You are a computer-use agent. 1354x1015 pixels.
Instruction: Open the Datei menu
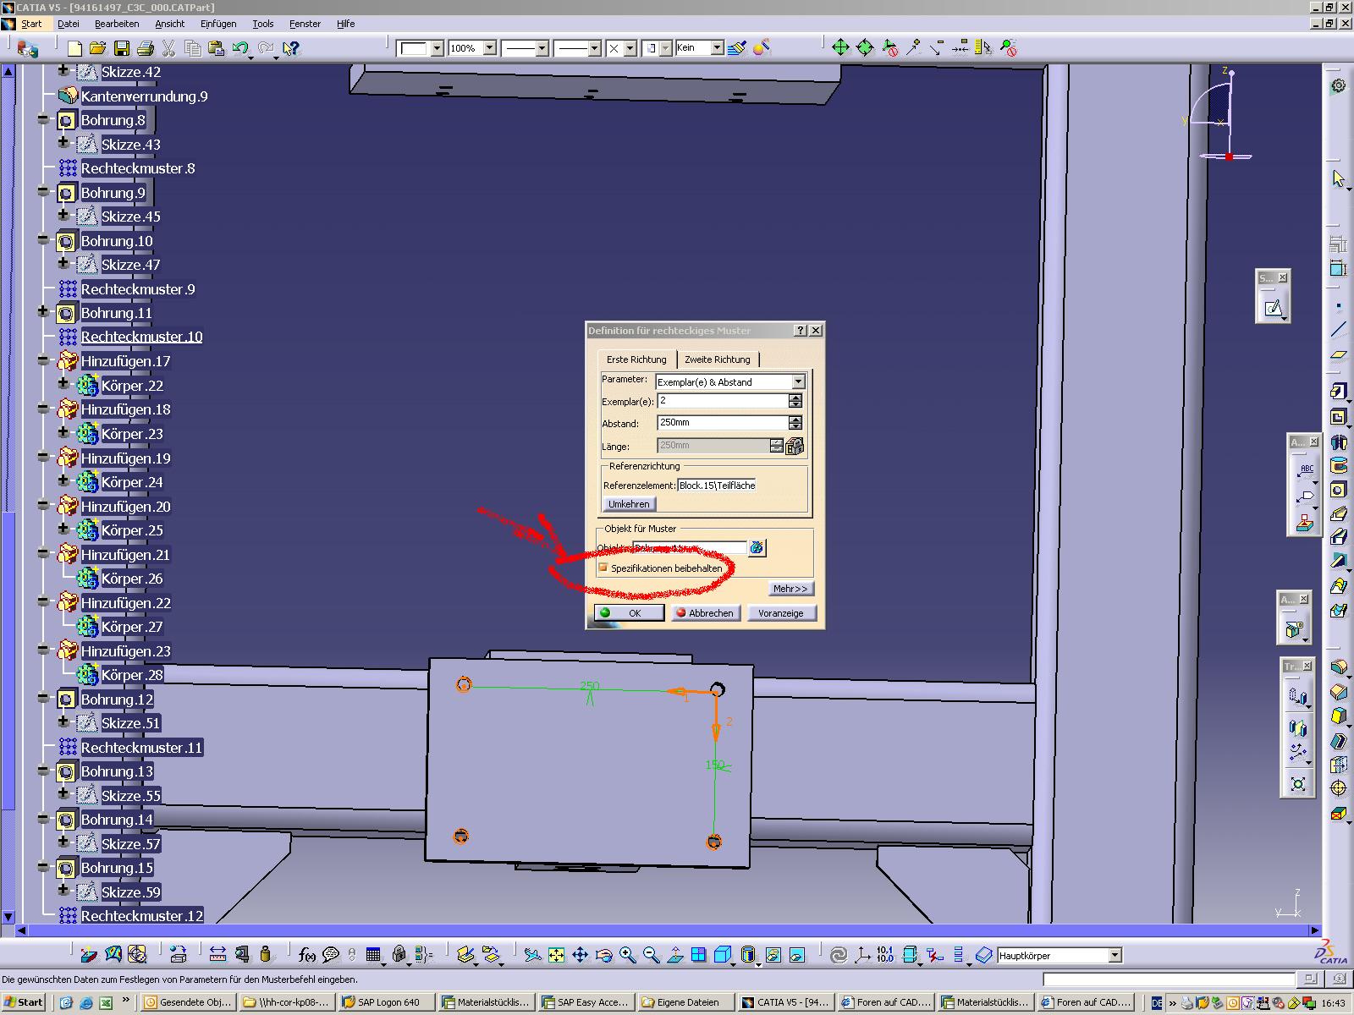68,24
